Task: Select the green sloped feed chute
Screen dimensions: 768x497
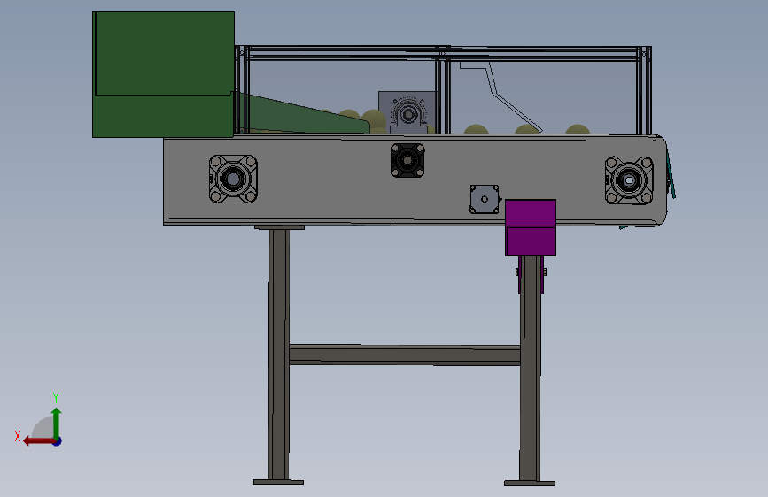Action: 304,116
